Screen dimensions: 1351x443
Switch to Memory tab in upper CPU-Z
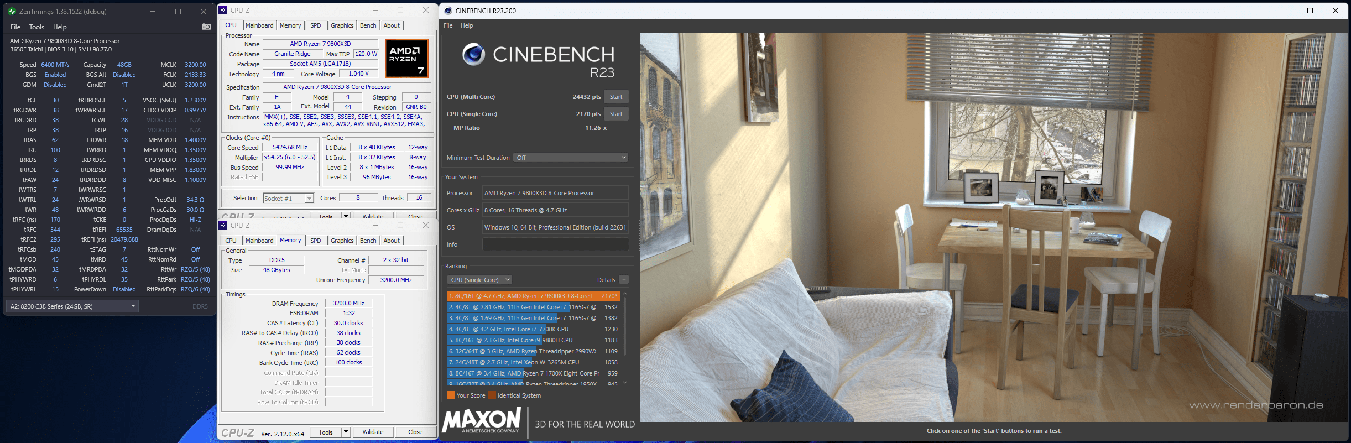(x=290, y=25)
